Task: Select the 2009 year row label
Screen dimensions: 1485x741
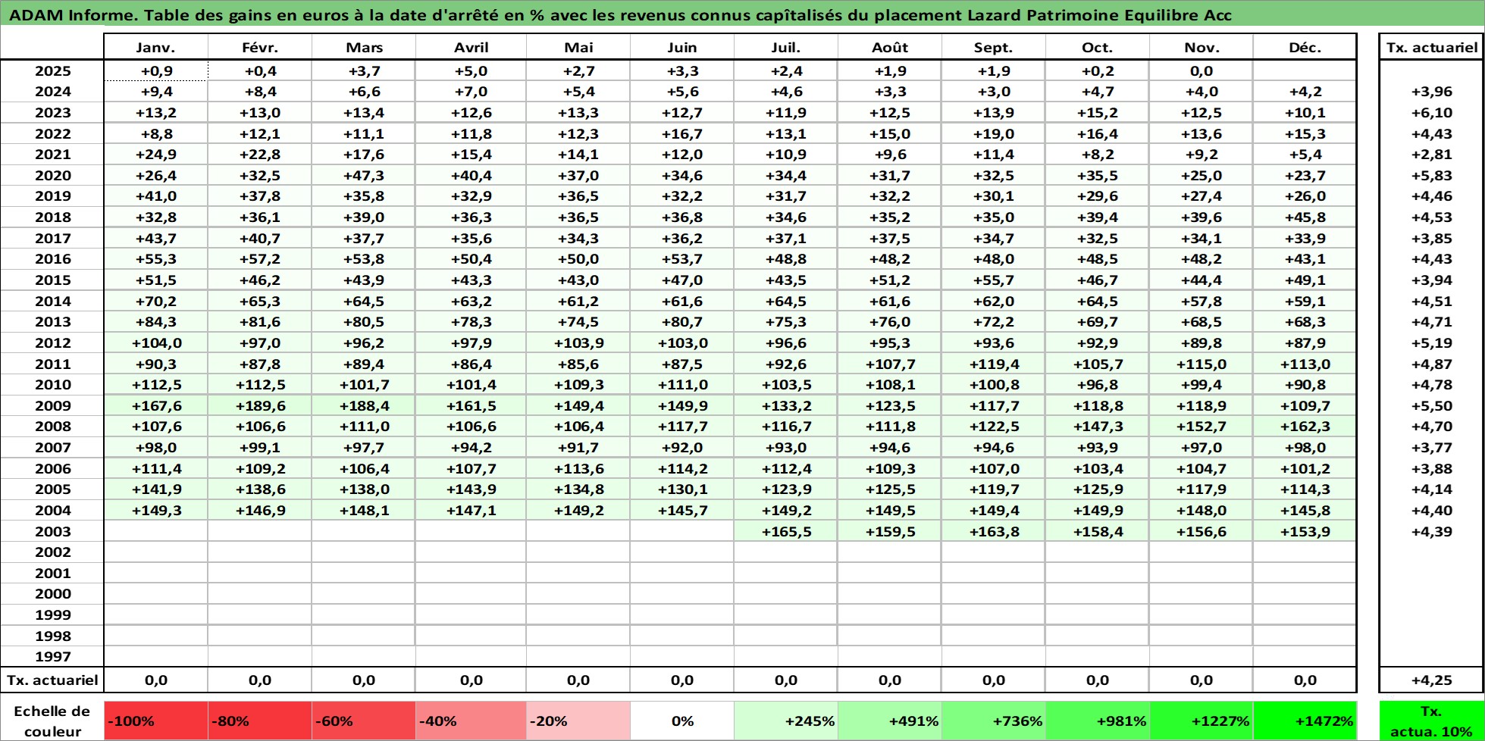Action: click(x=52, y=405)
